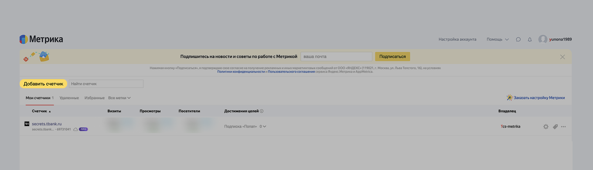
Task: Switch to Избранные tab
Action: tap(95, 98)
